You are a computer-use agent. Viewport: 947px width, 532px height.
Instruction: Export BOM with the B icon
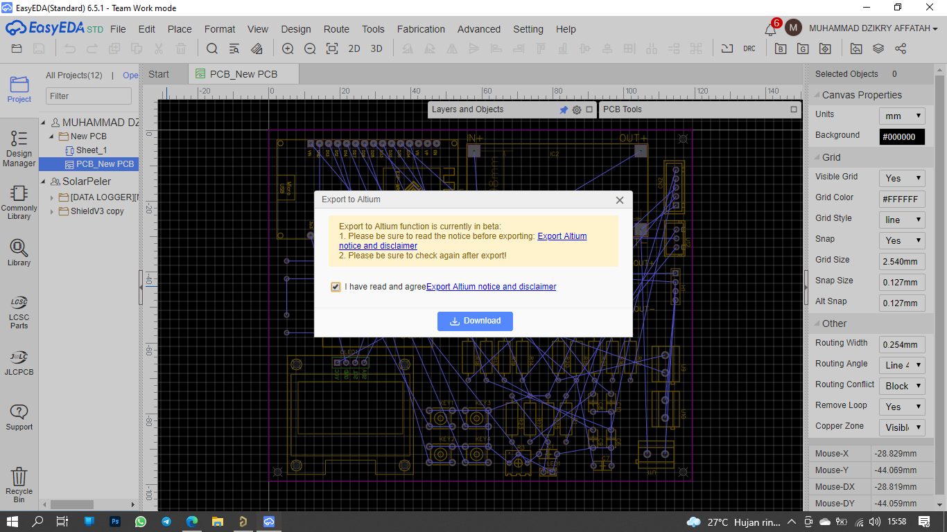click(x=781, y=48)
